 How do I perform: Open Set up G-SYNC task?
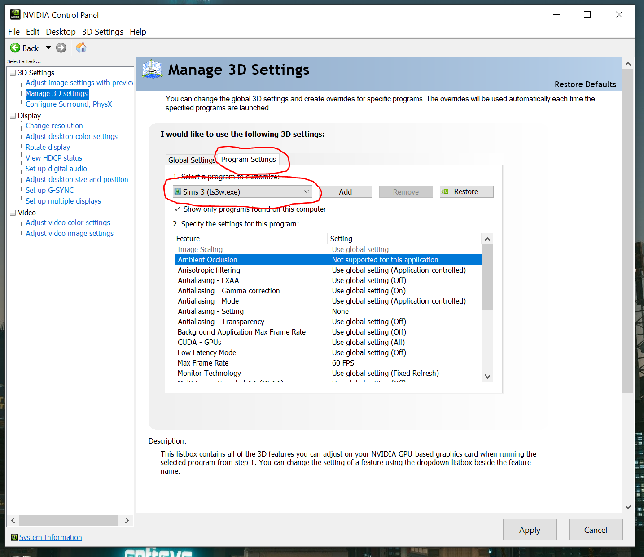coord(50,190)
